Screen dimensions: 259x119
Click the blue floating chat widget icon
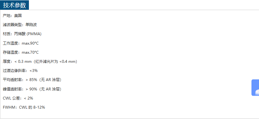[255, 88]
